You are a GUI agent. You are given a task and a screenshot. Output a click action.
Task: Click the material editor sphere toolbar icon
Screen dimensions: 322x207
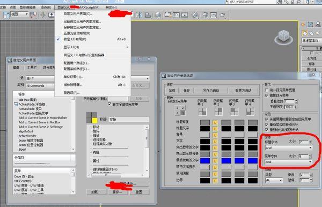tap(195, 15)
